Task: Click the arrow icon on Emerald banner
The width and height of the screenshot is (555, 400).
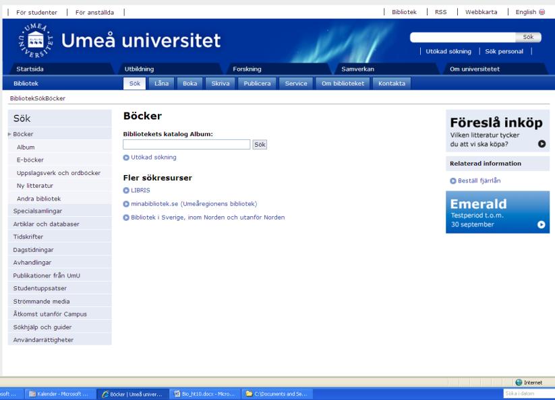Action: pos(542,225)
